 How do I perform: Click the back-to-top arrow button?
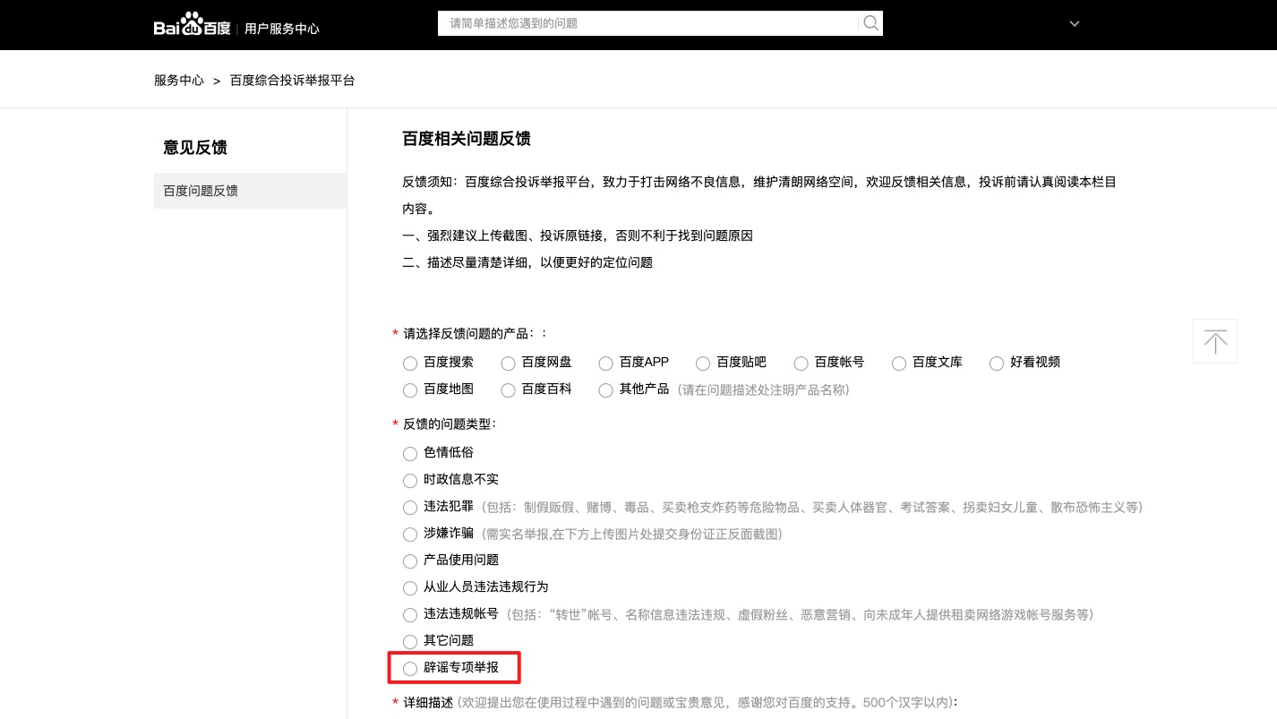click(1215, 341)
